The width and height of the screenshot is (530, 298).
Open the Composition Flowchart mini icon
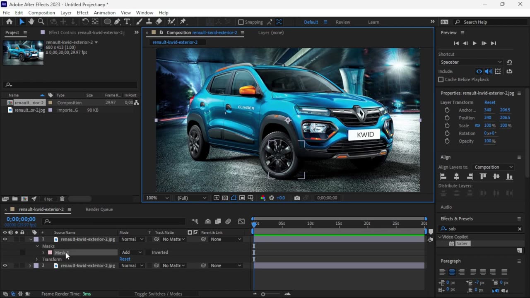195,222
